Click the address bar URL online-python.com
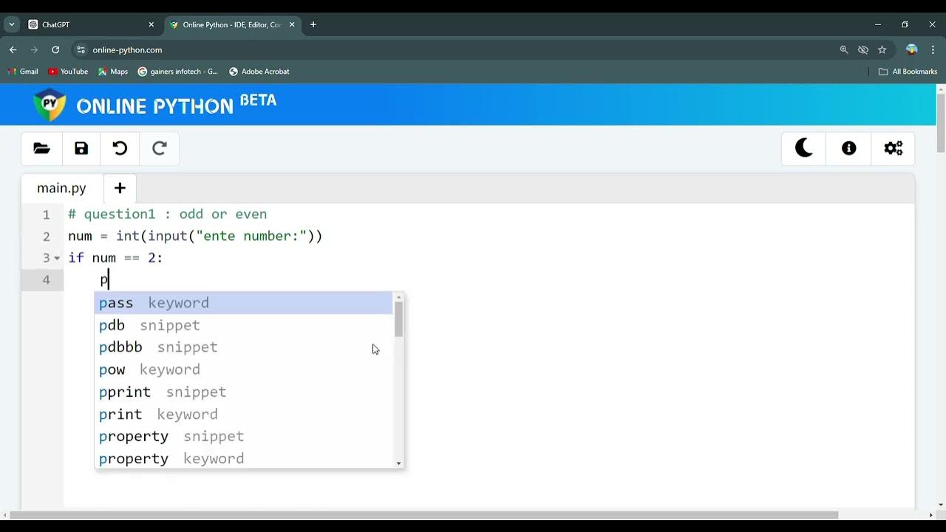 (x=127, y=50)
